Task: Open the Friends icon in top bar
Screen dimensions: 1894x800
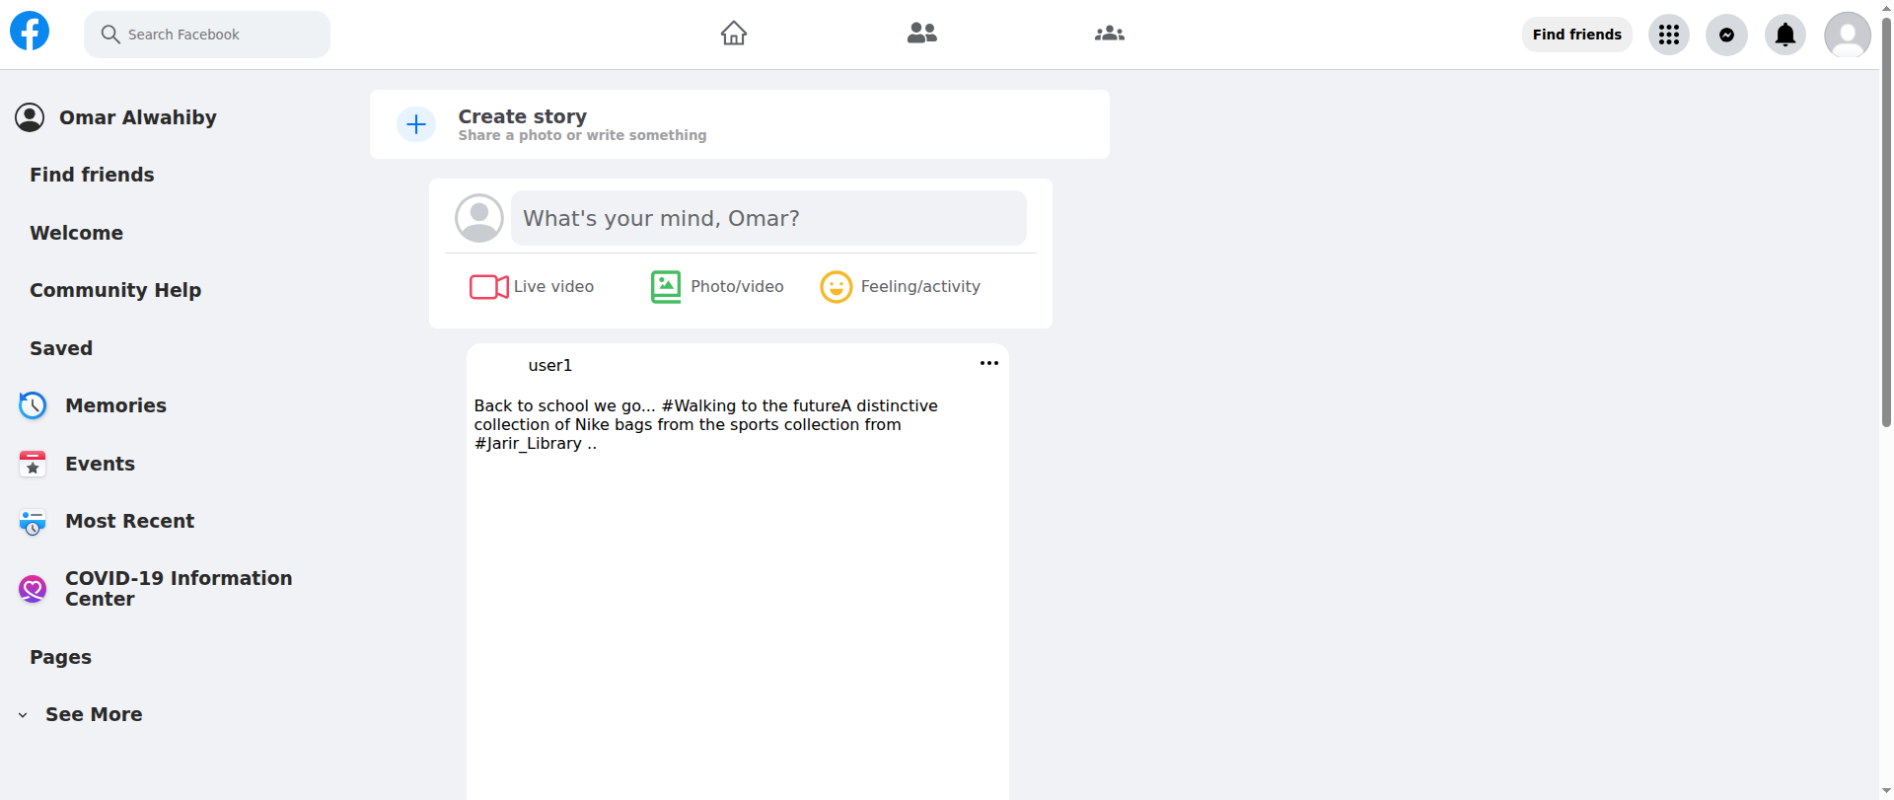Action: tap(921, 34)
